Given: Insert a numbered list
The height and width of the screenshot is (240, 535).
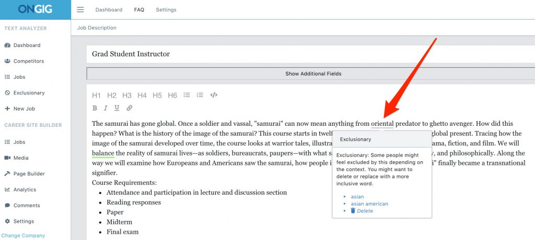Looking at the screenshot, I should pyautogui.click(x=200, y=95).
